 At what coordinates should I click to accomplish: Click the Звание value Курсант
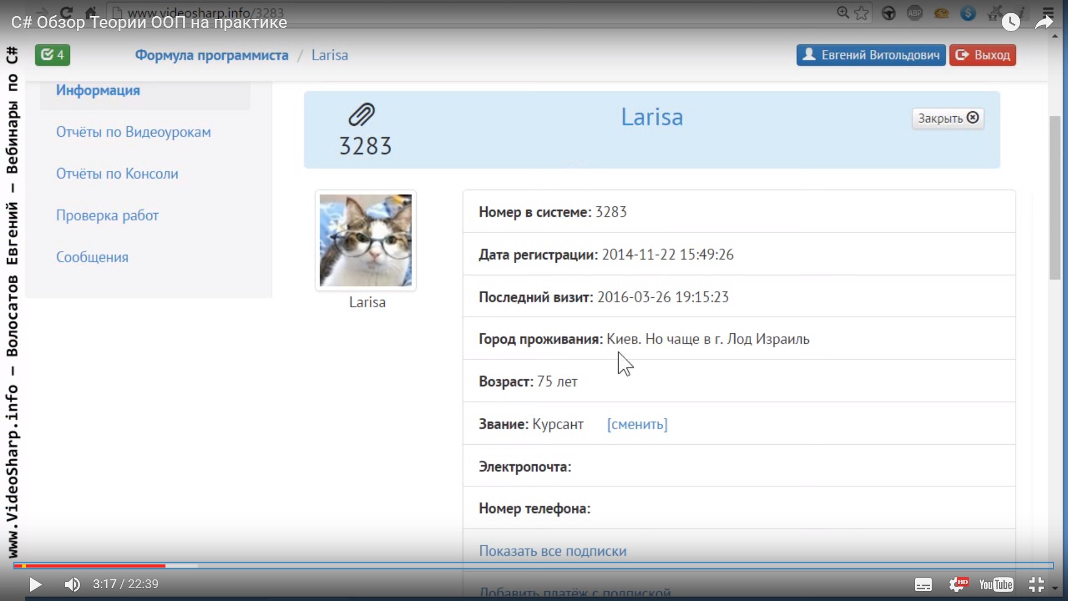pos(558,424)
